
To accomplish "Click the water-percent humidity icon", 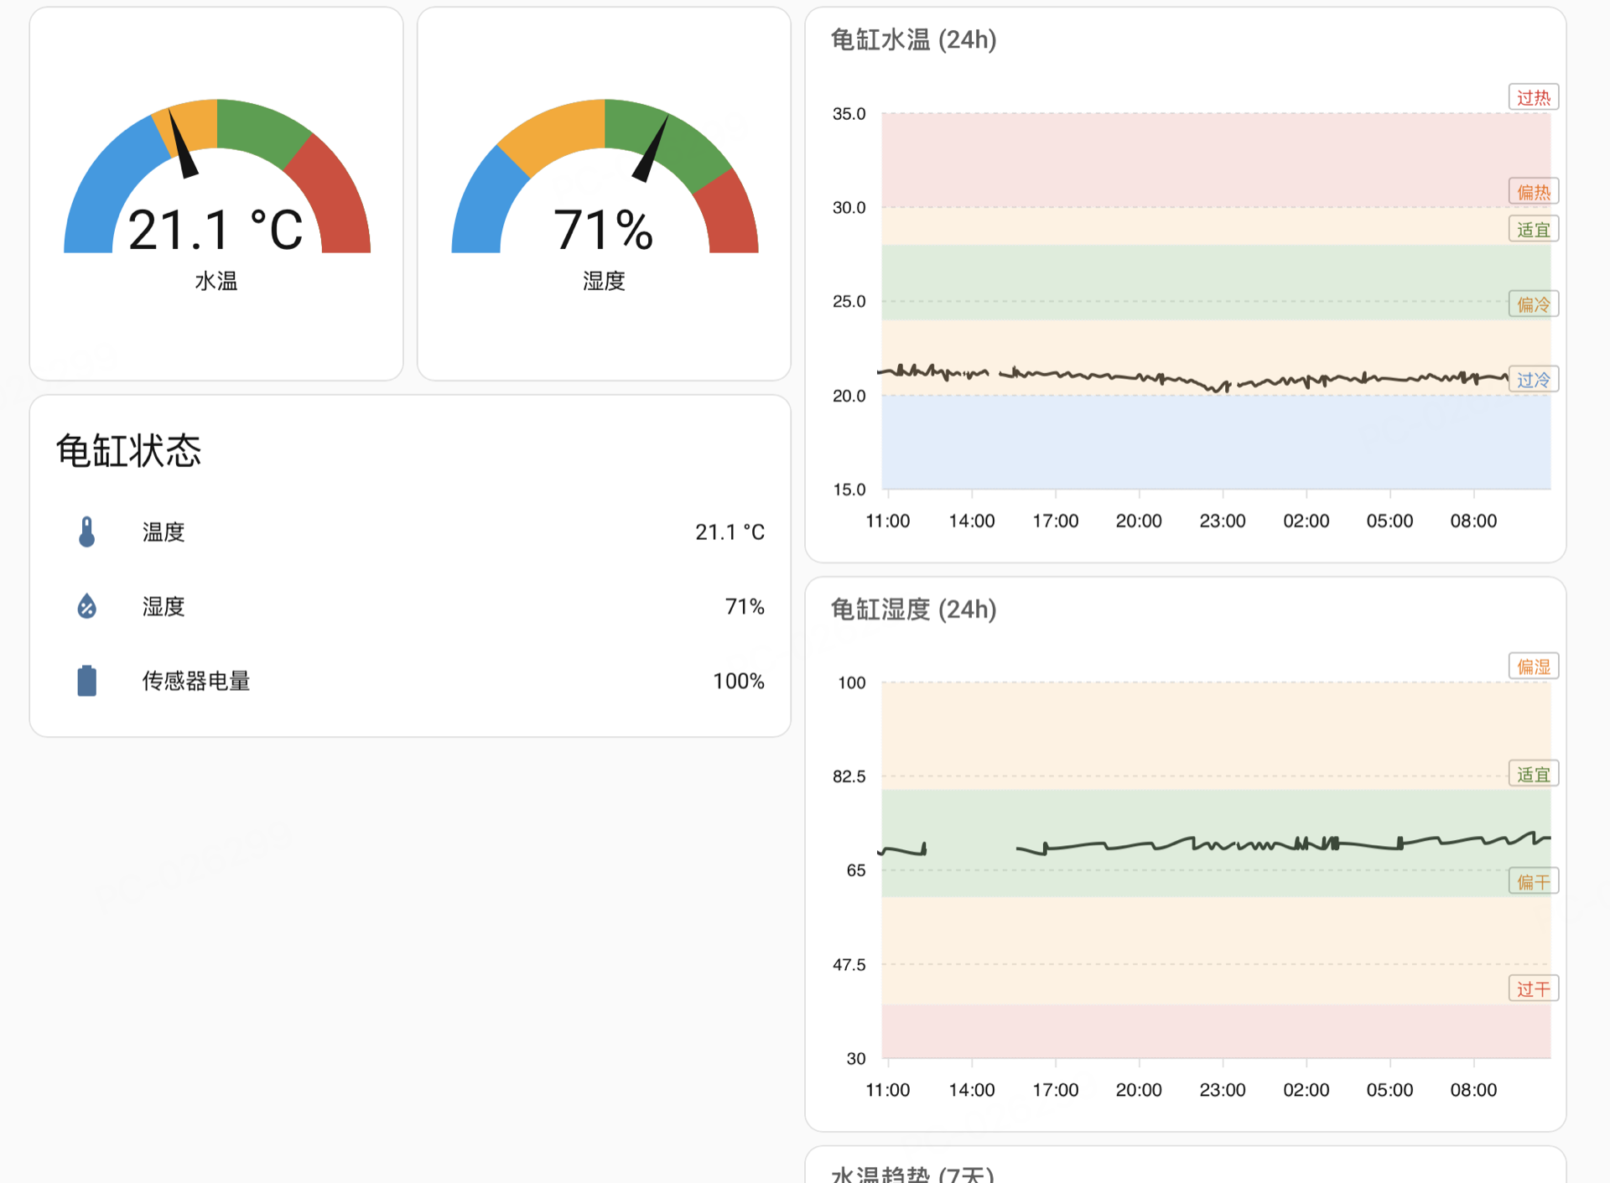I will 86,606.
